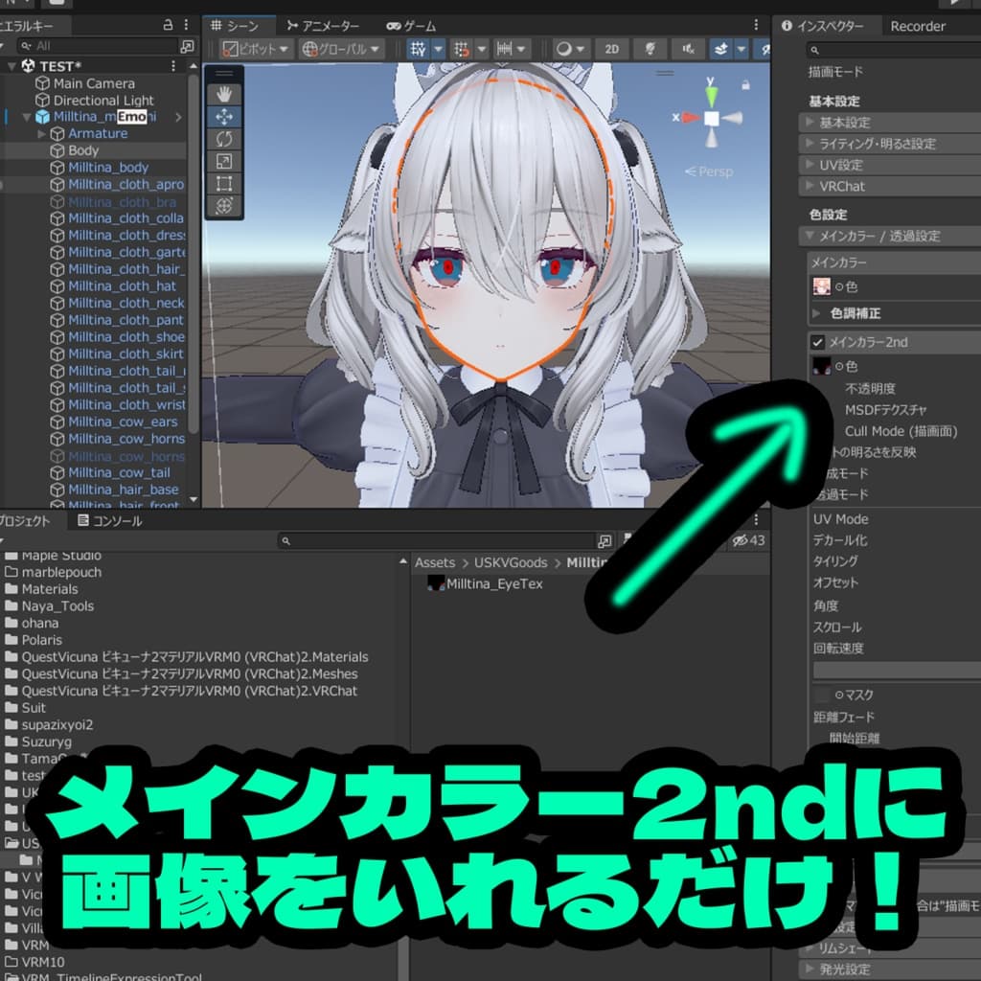This screenshot has width=981, height=981.
Task: Select the Rect transform tool
Action: pyautogui.click(x=224, y=183)
